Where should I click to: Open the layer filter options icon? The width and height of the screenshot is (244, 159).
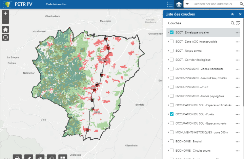coord(238,23)
